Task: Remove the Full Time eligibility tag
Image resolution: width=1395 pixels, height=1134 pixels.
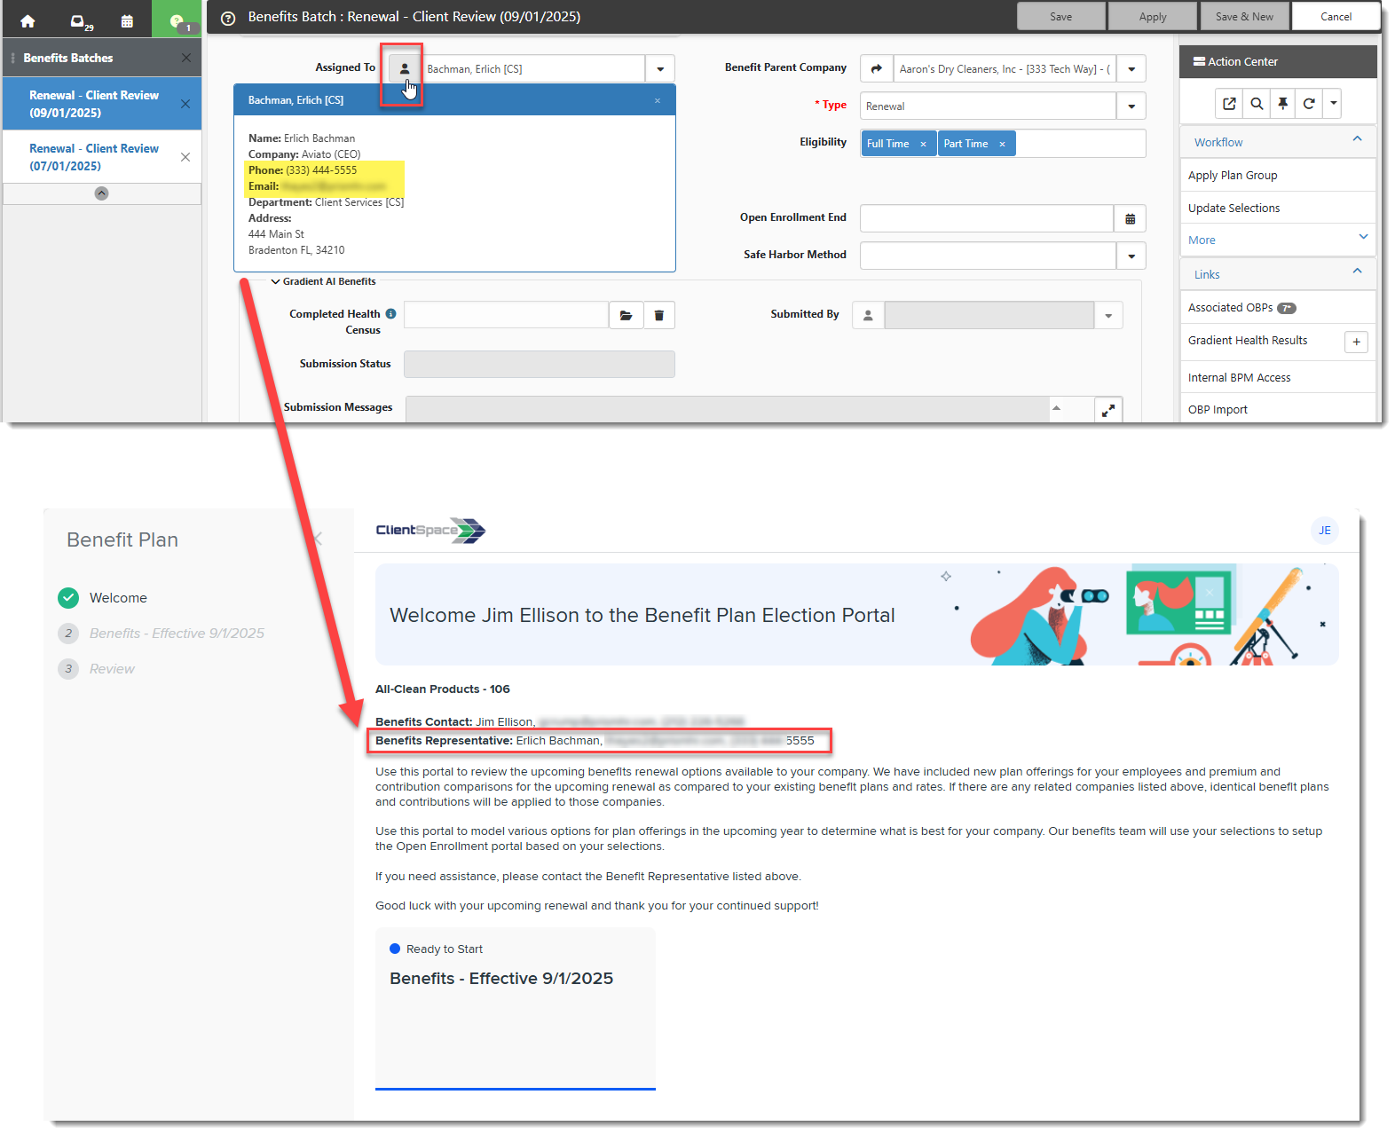Action: (923, 145)
